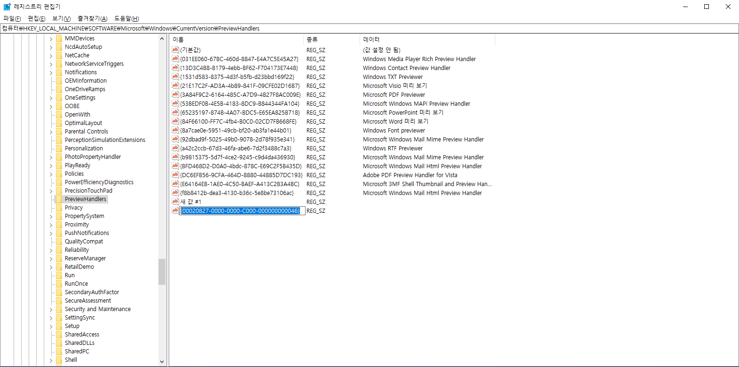The width and height of the screenshot is (739, 367).
Task: Click 'Windows Font previewer' data cell
Action: 394,130
